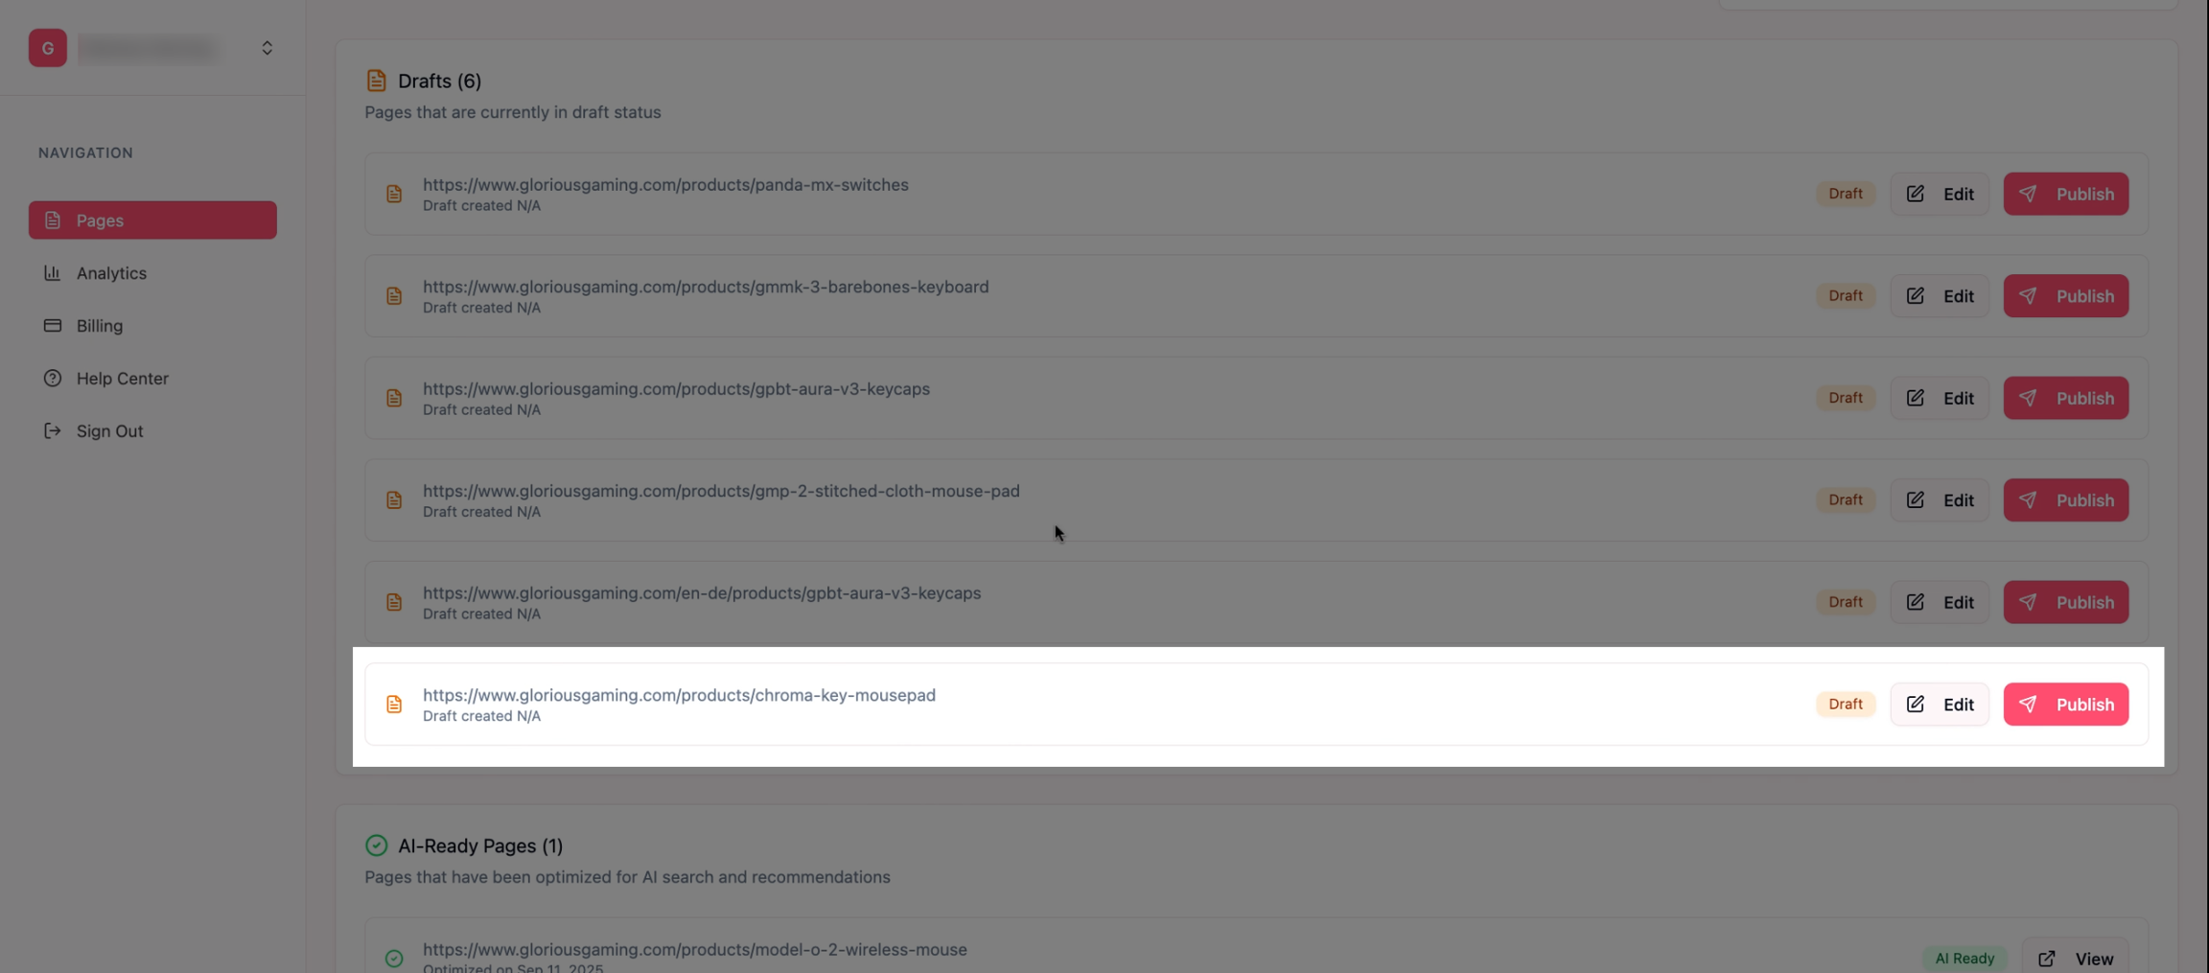Open the chroma-key-mousepad page URL
This screenshot has height=973, width=2209.
pyautogui.click(x=679, y=695)
